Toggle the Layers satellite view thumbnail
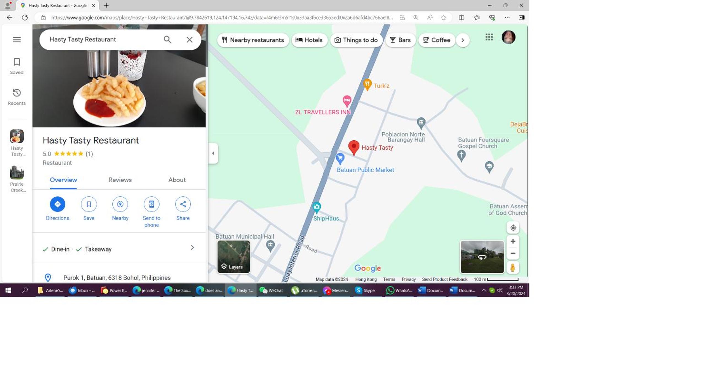 point(233,257)
